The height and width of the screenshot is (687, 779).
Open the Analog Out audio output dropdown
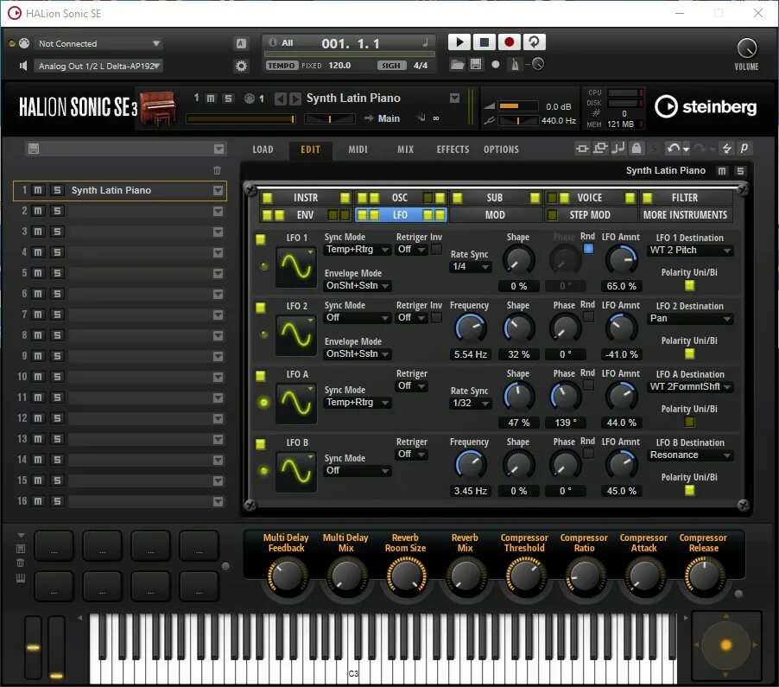click(98, 67)
